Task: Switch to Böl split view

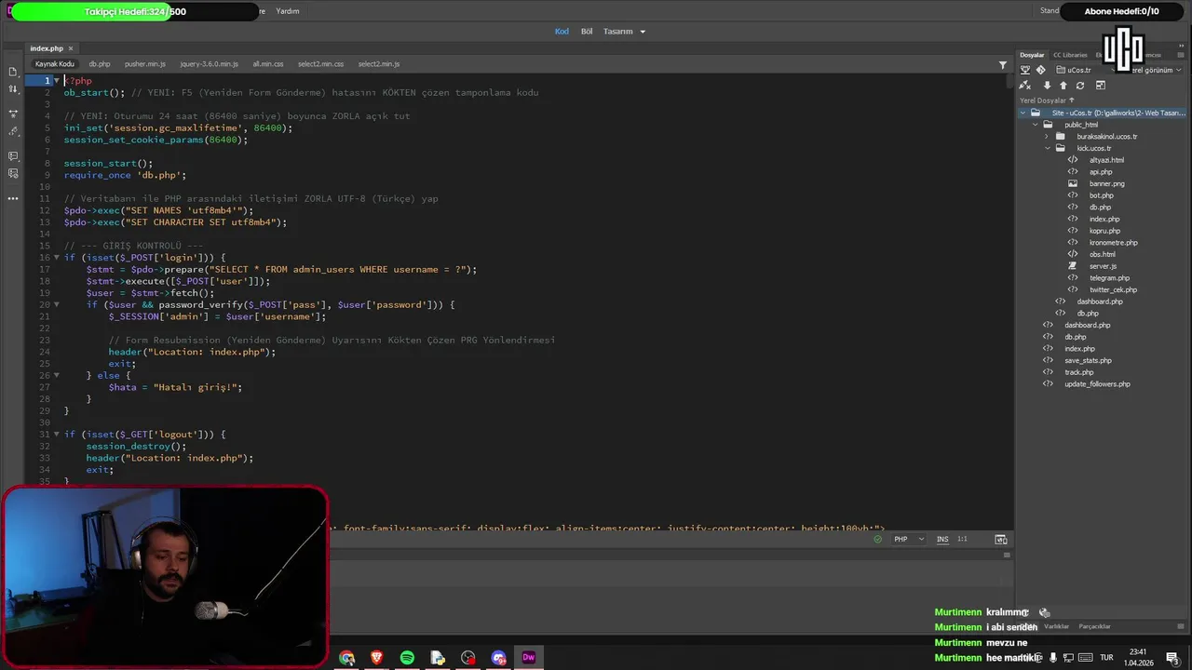Action: (x=587, y=32)
